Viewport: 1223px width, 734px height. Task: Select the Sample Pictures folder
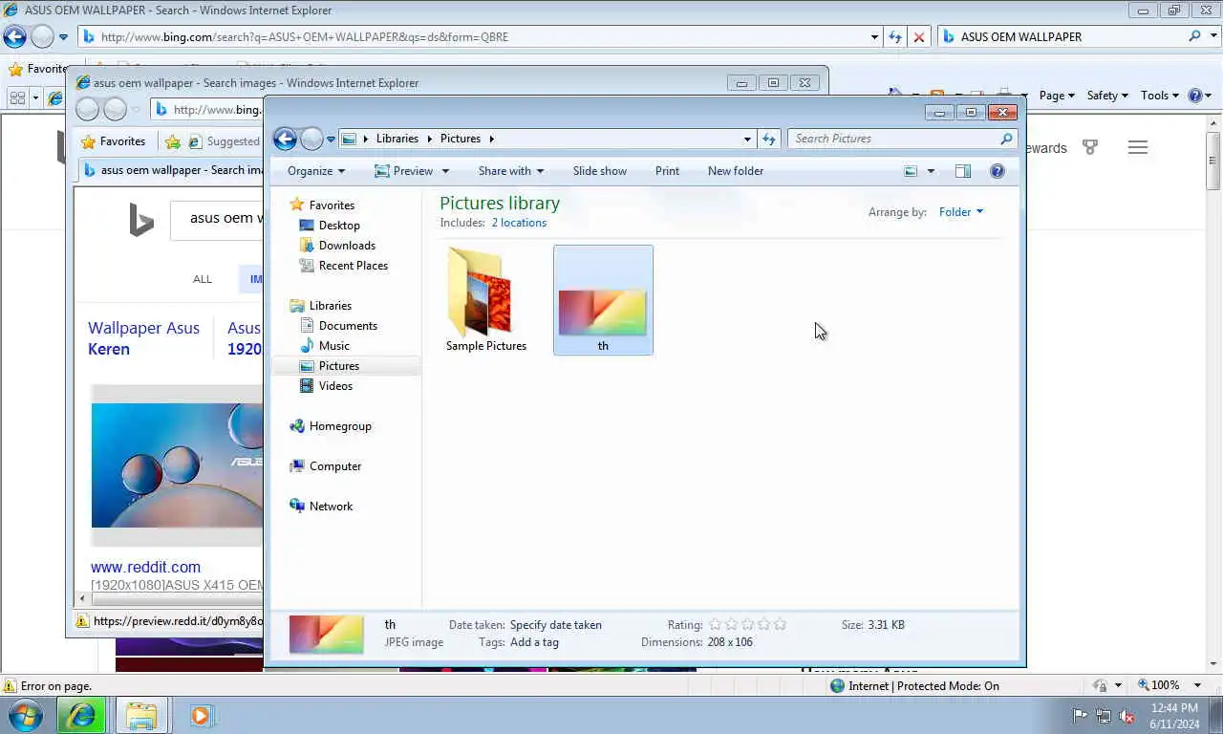pyautogui.click(x=486, y=299)
